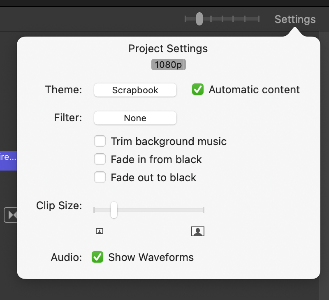The width and height of the screenshot is (329, 300).
Task: Click the purple title clip in timeline
Action: coord(8,161)
